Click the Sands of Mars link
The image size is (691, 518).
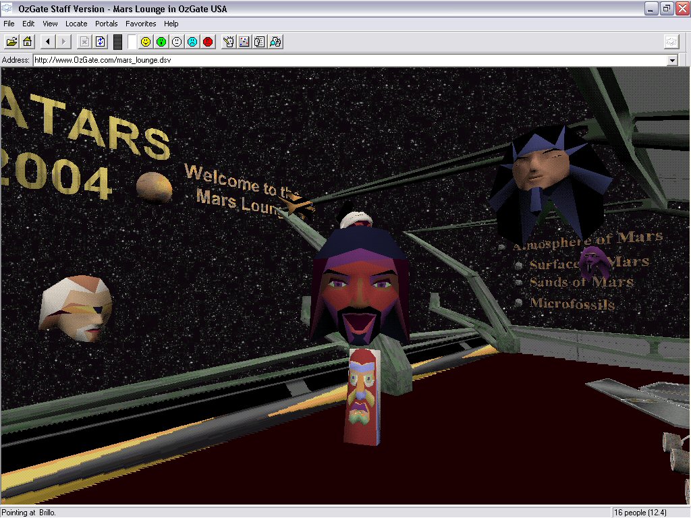[x=580, y=282]
